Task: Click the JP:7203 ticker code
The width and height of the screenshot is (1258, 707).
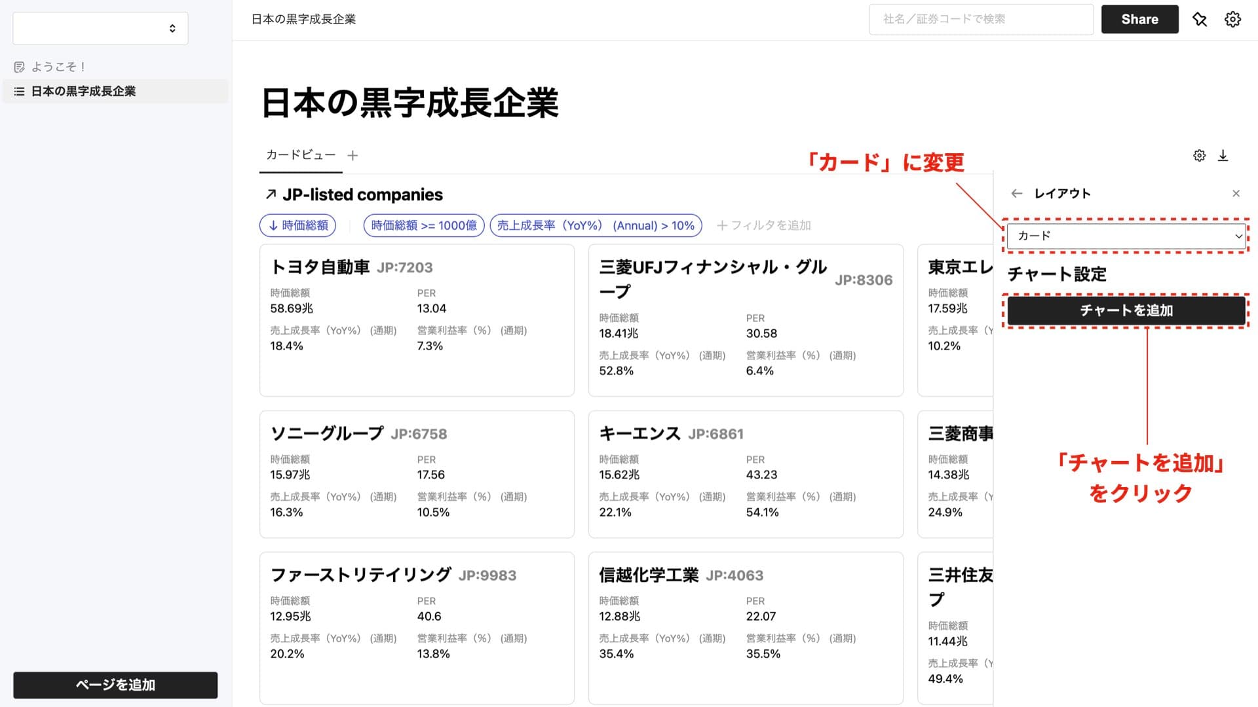Action: pos(405,268)
